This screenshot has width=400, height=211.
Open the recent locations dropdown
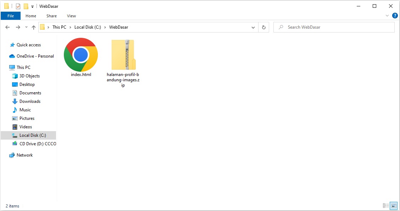click(x=26, y=27)
